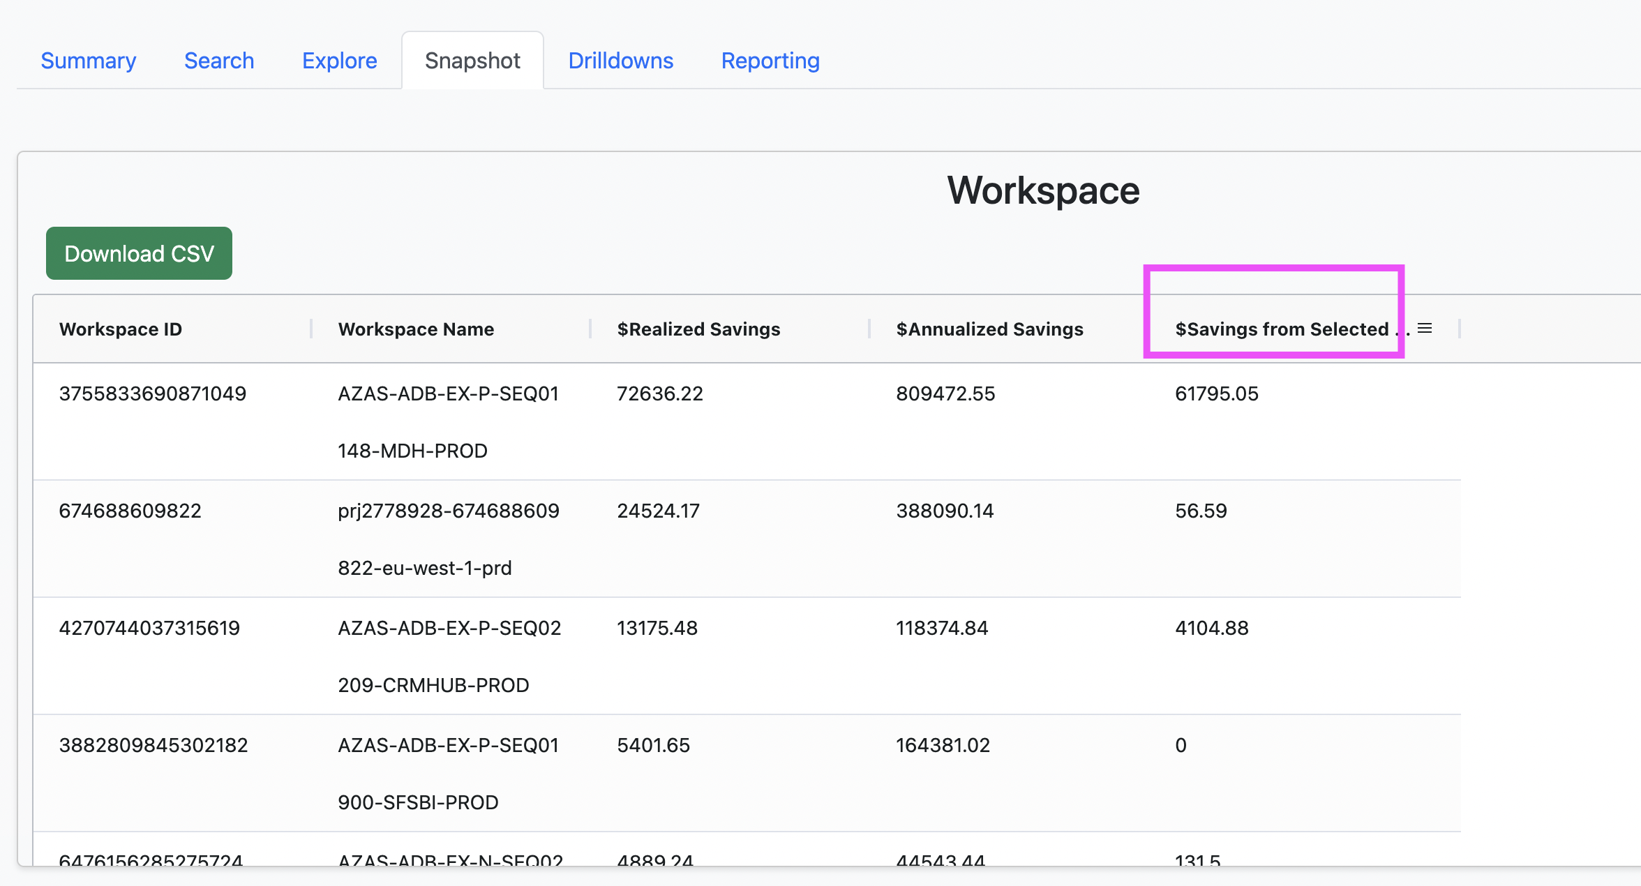The width and height of the screenshot is (1641, 886).
Task: Sort by the Workspace ID column header
Action: [121, 329]
